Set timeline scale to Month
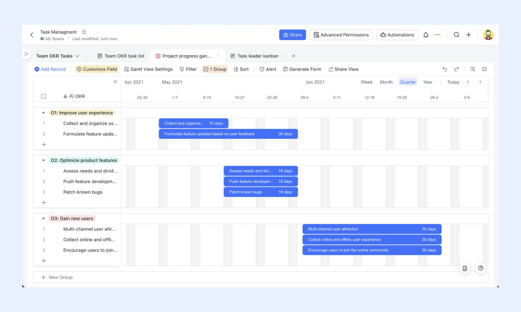Screen dimensions: 521x312 [386, 82]
